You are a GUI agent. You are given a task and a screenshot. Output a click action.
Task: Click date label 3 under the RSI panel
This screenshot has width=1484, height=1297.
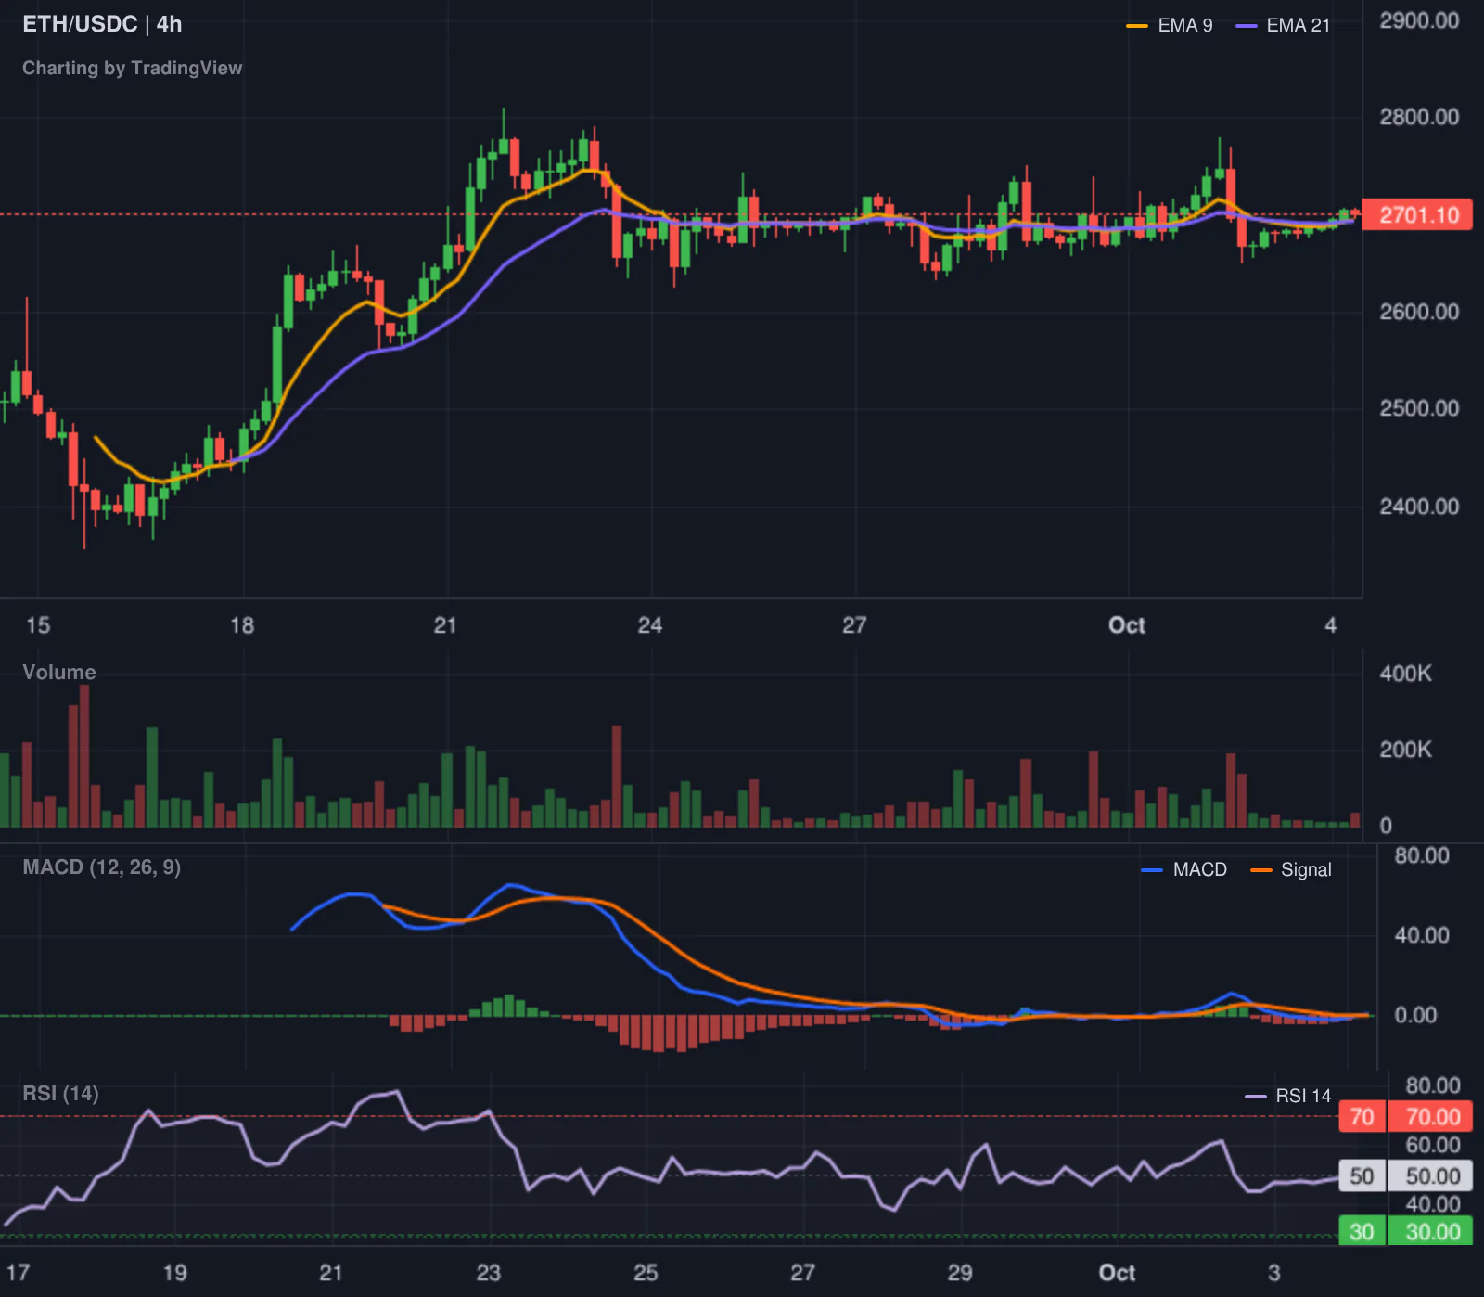1274,1273
